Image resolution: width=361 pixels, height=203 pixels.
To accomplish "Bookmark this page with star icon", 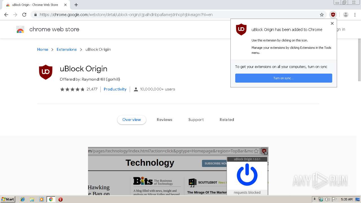I will tap(322, 15).
